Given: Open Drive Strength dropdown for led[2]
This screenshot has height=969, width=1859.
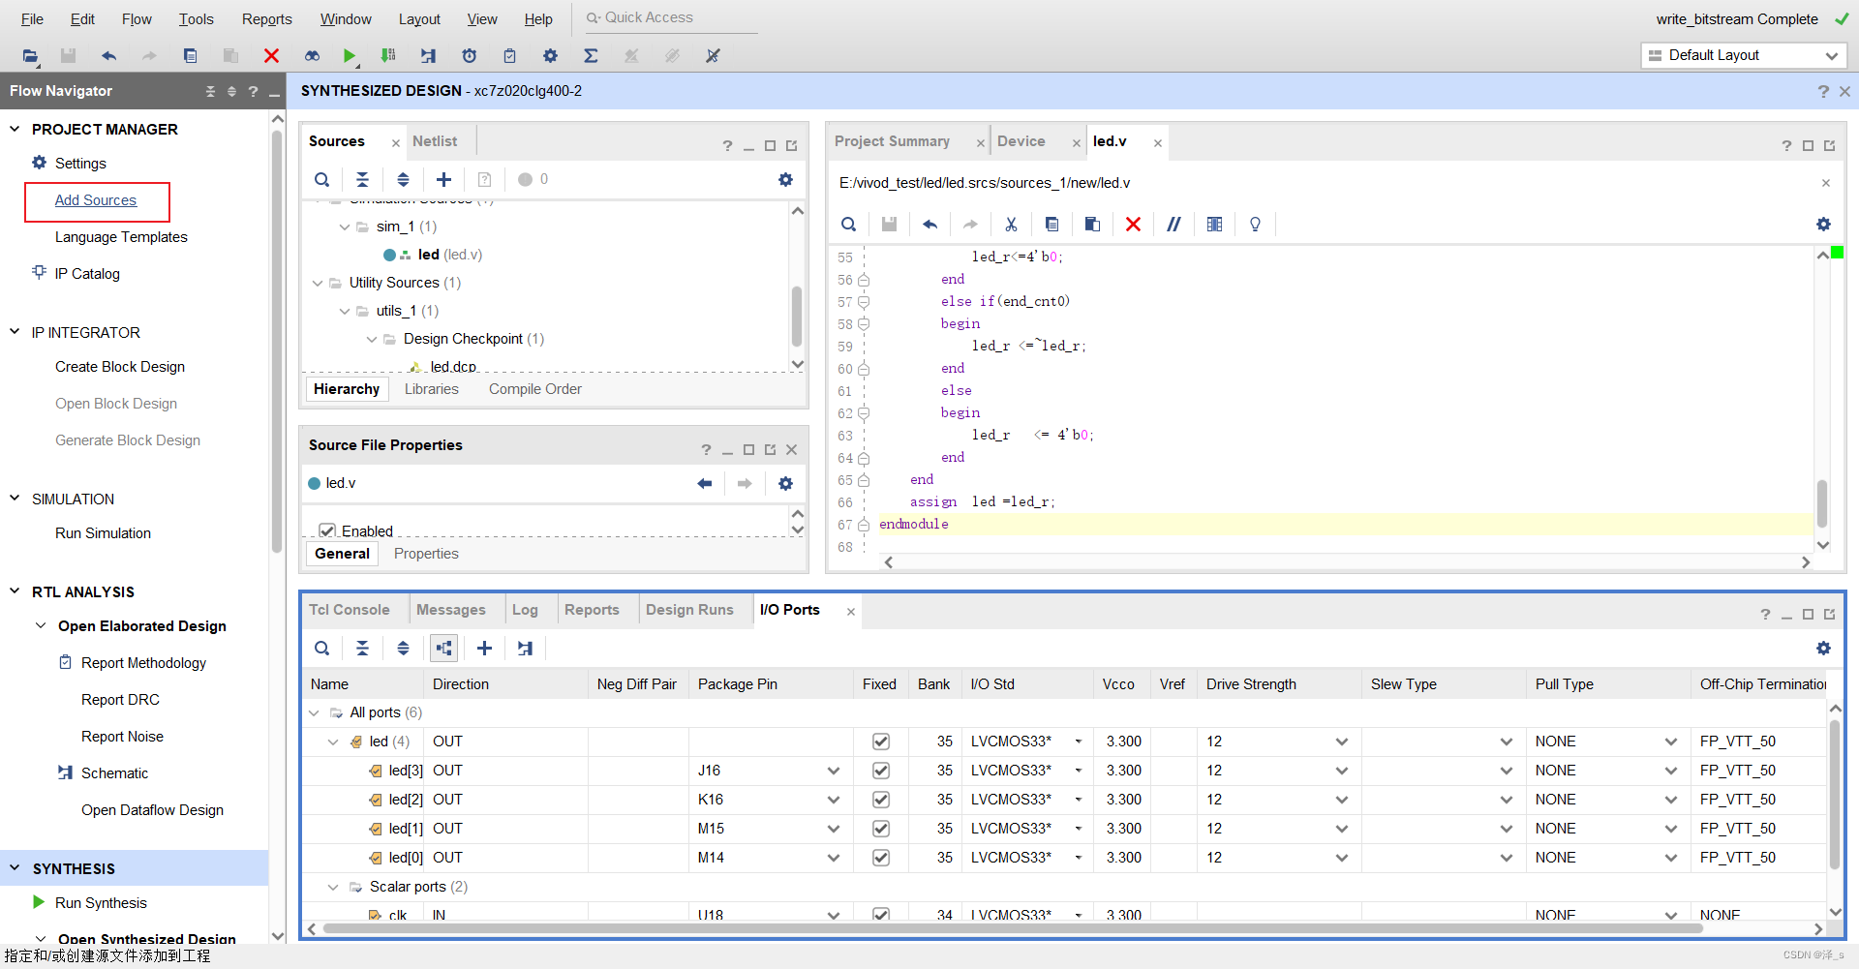Looking at the screenshot, I should pyautogui.click(x=1342, y=800).
